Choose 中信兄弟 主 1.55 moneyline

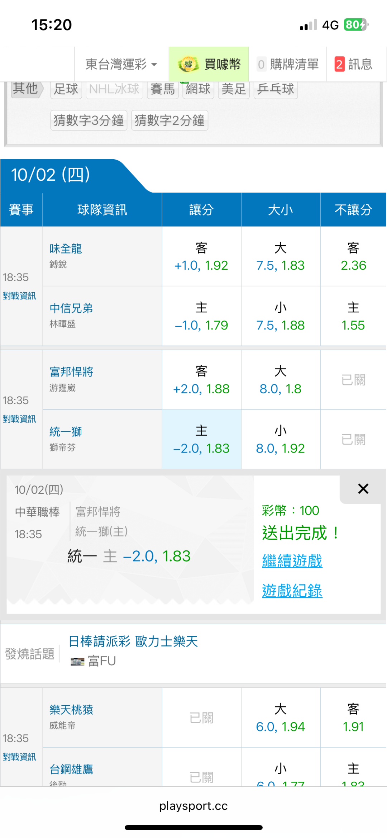click(x=353, y=316)
